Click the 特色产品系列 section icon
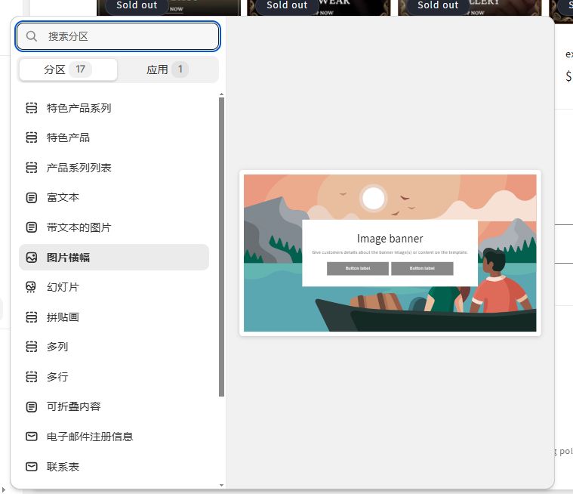 point(32,108)
